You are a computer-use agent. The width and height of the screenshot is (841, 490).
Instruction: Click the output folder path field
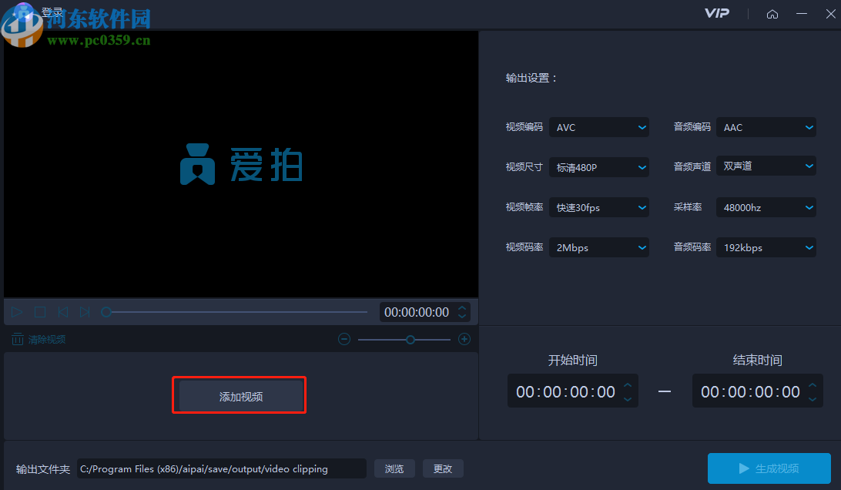coord(222,468)
